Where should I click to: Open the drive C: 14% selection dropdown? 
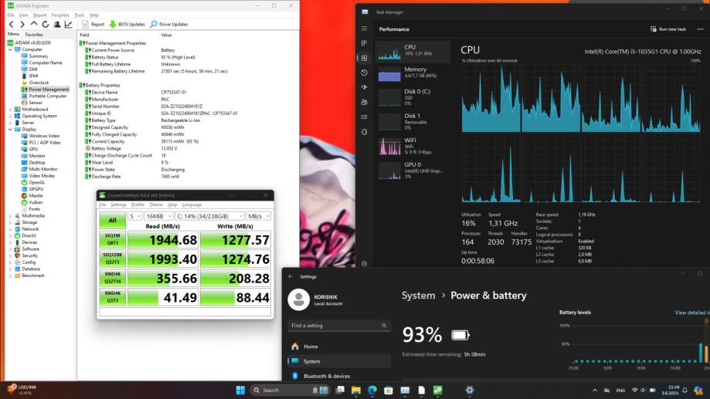(209, 216)
